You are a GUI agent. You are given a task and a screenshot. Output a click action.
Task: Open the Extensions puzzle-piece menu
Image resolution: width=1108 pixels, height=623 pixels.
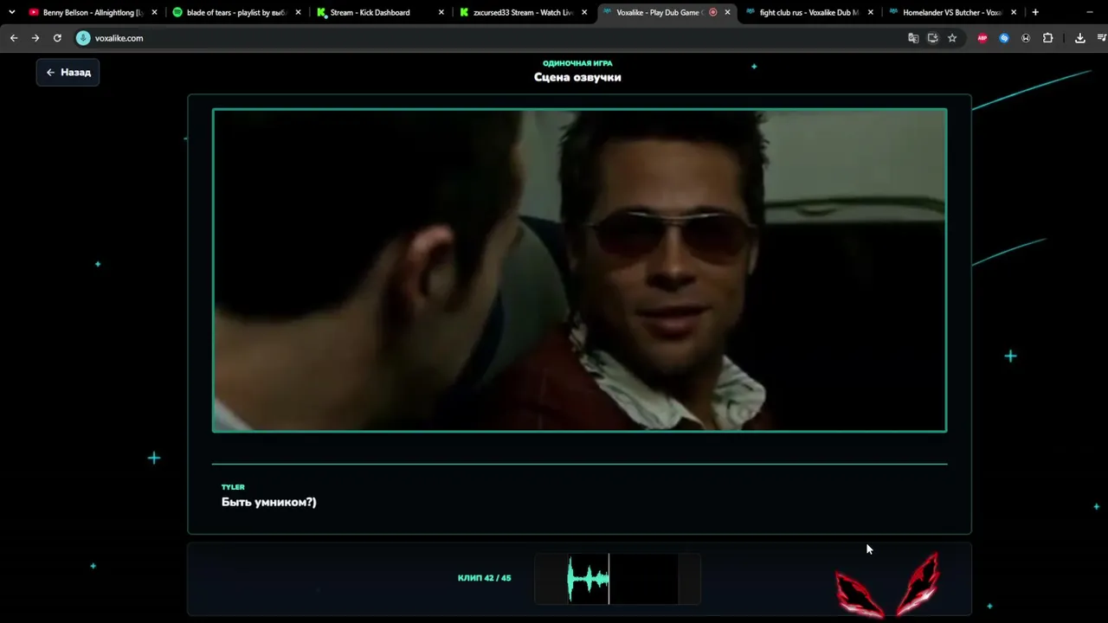tap(1047, 38)
